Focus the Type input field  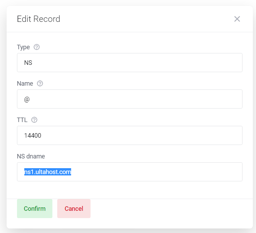click(x=129, y=63)
